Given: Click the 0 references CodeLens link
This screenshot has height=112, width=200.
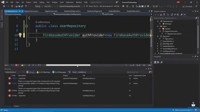Looking at the screenshot, I should [x=43, y=22].
